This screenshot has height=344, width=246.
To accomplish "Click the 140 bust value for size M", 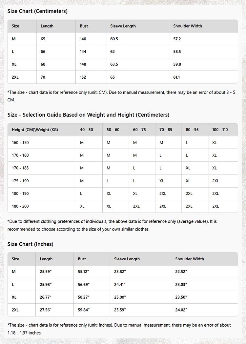I will [83, 39].
